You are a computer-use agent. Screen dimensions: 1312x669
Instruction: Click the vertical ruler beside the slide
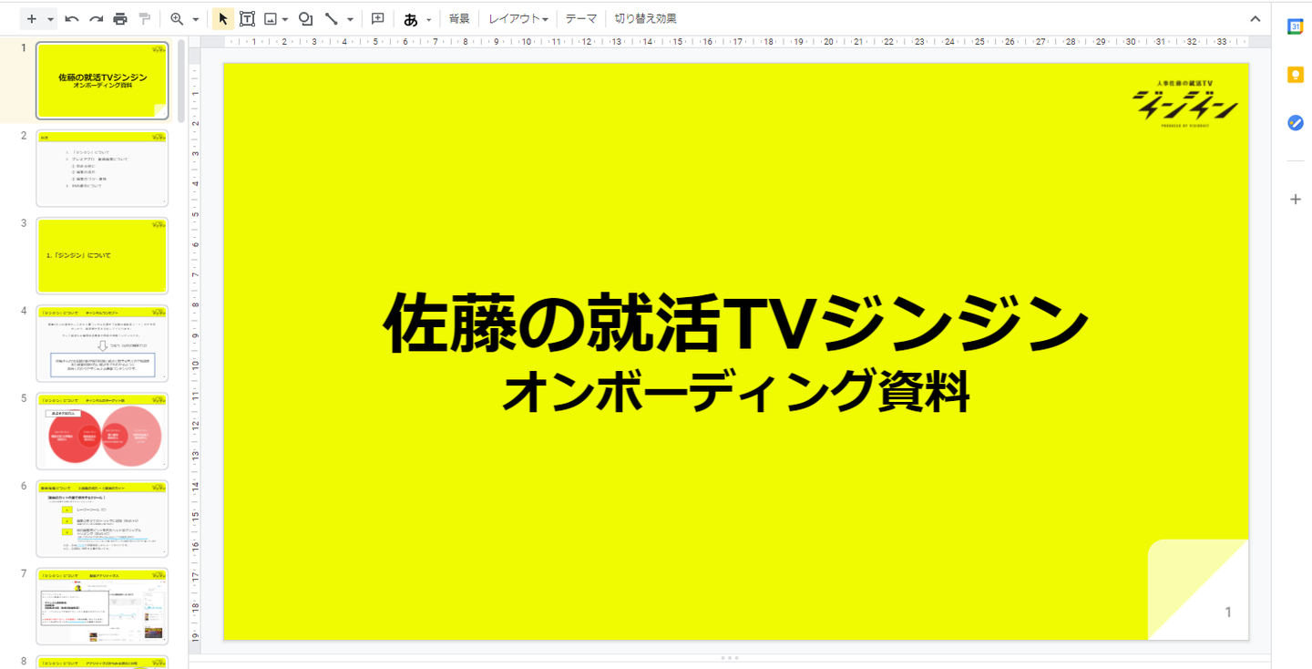195,351
